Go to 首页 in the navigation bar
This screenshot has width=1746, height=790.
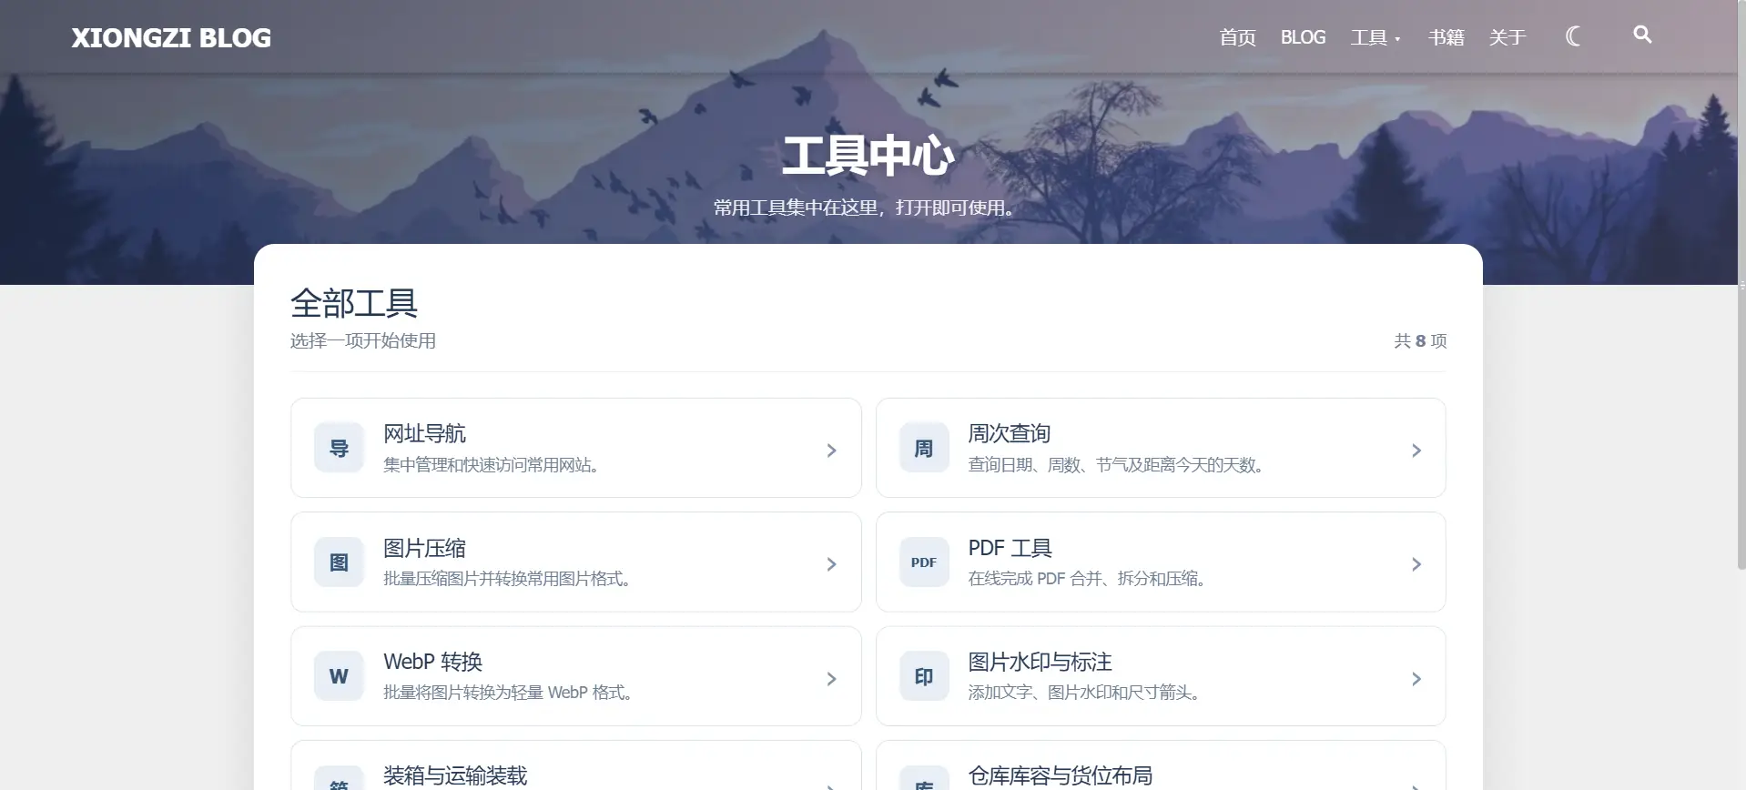1238,37
